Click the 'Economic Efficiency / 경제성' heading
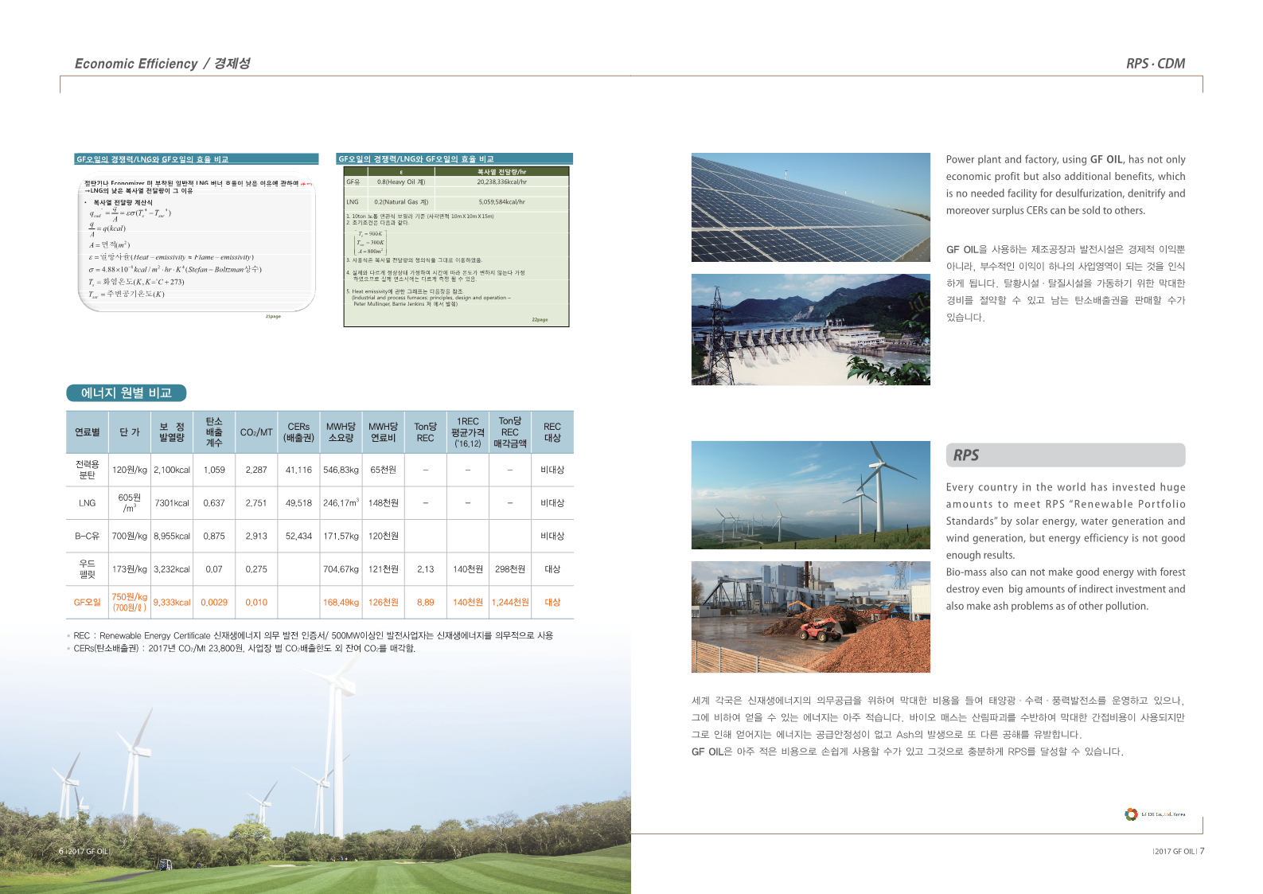 coord(162,64)
